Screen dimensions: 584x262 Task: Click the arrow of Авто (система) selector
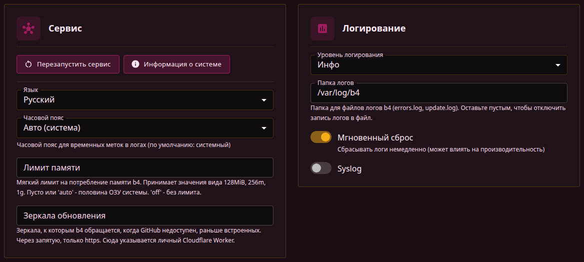(x=263, y=128)
